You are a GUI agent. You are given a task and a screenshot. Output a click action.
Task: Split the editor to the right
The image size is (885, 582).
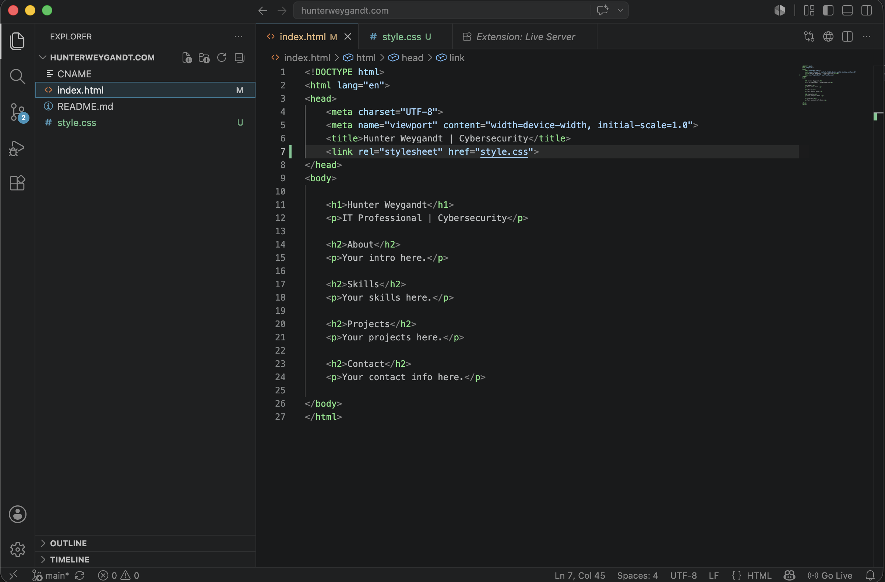(847, 36)
